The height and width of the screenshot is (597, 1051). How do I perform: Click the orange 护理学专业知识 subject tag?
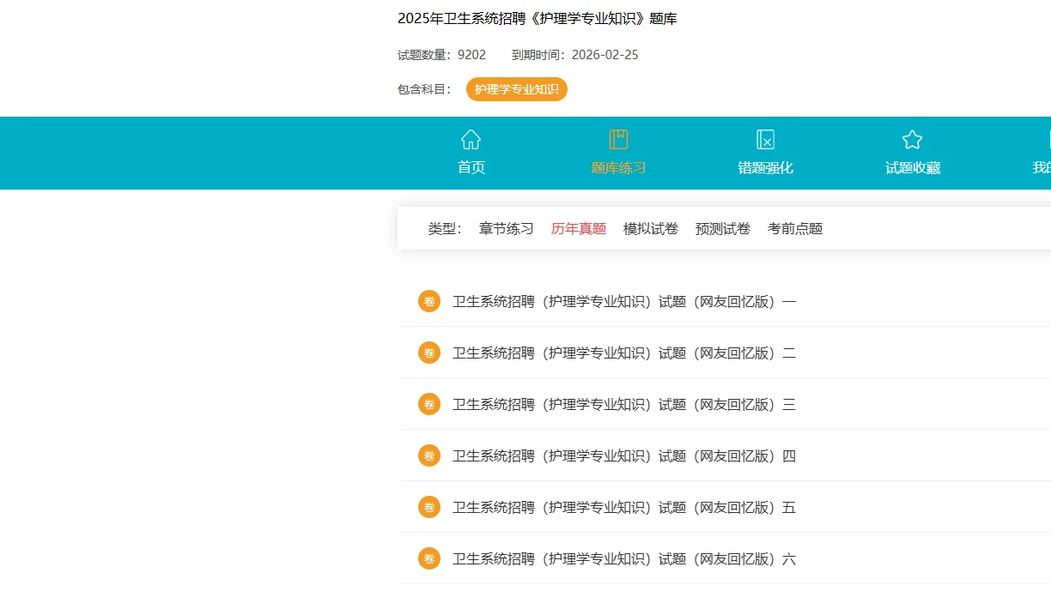[516, 88]
